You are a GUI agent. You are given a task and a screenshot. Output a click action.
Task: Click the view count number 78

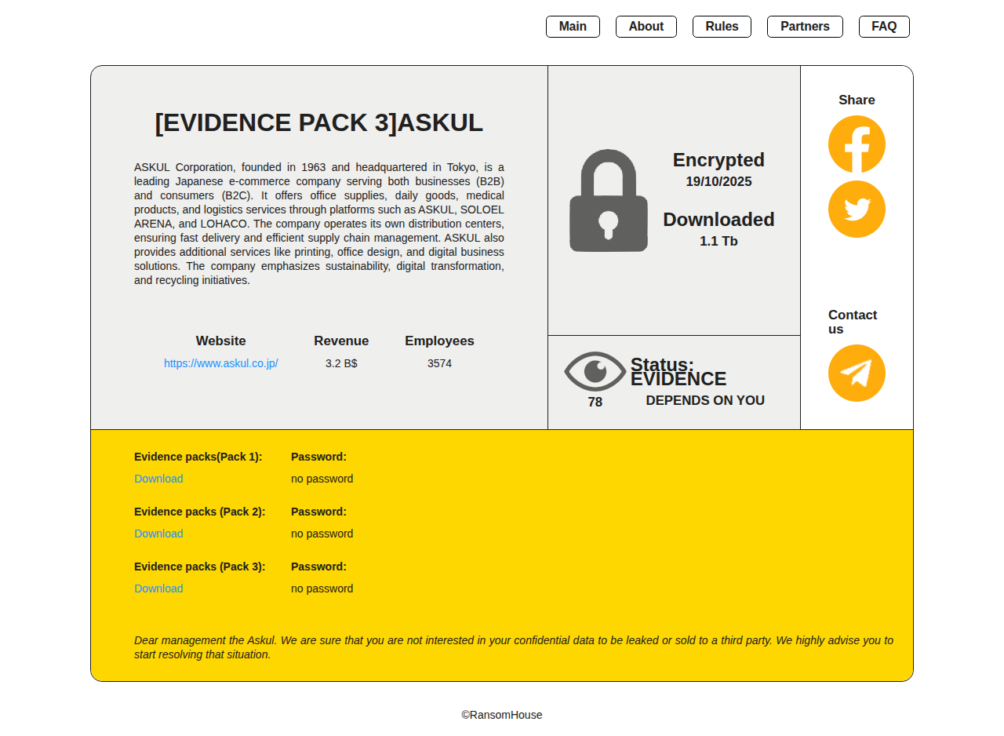click(595, 403)
